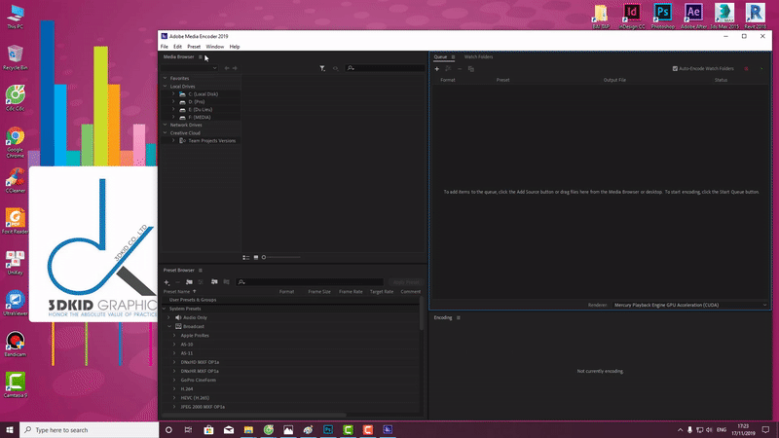This screenshot has height=438, width=779.
Task: Sort by Preset Name column header
Action: click(177, 292)
